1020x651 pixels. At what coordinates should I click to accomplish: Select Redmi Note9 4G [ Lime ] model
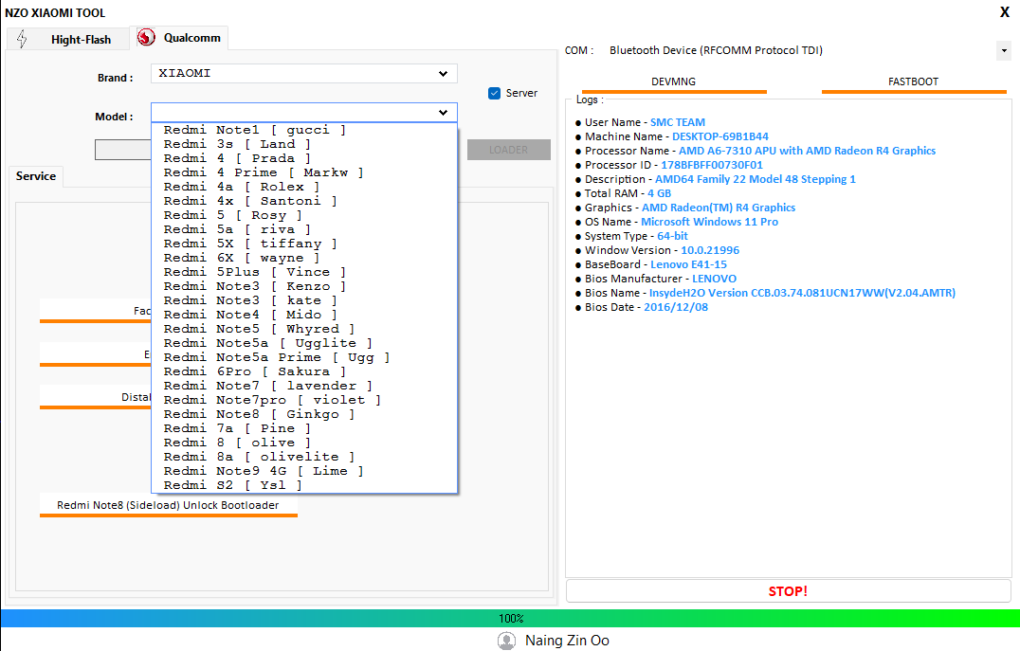303,472
